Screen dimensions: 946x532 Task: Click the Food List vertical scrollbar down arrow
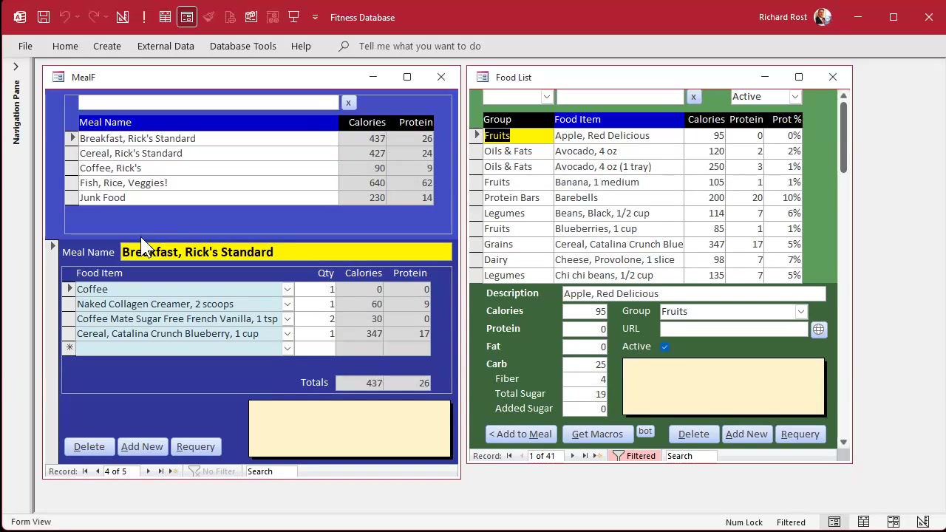coord(843,442)
